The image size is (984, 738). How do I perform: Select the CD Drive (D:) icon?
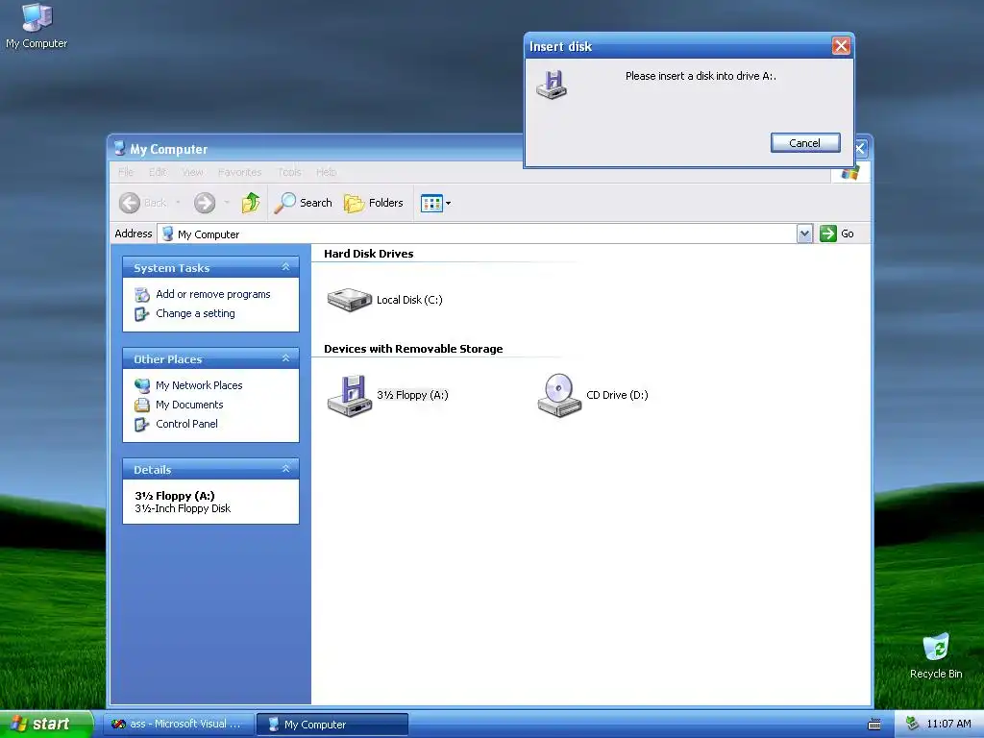point(559,395)
